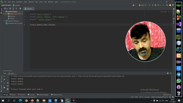Viewport: 183px width, 103px height.
Task: Click the colorful plugin icon after the update icon
Action: 173,5
